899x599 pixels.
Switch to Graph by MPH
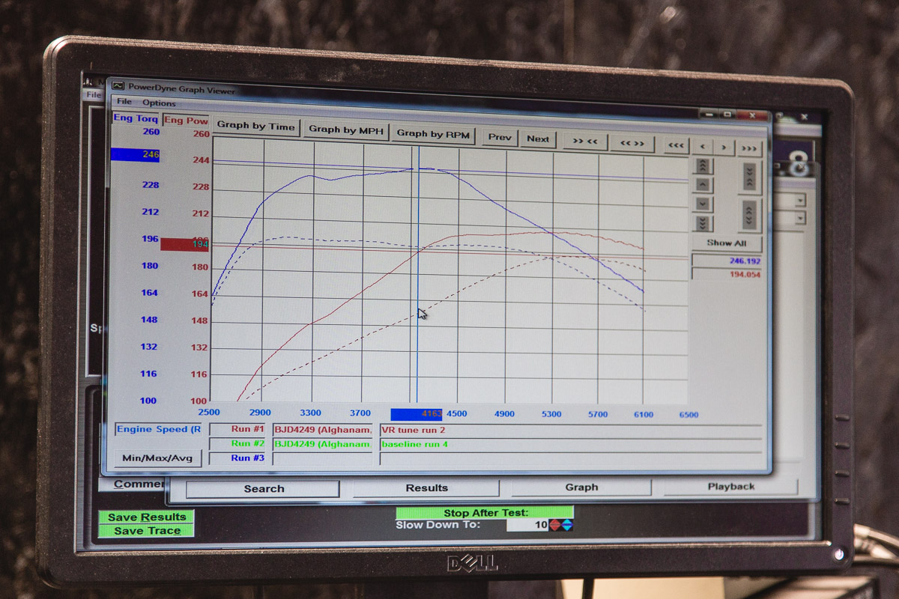[345, 130]
